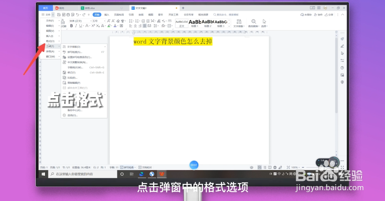385x201 pixels.
Task: Click the red font color A icon
Action: (115, 26)
